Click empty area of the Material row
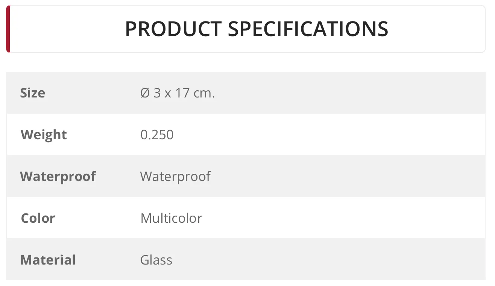Image resolution: width=495 pixels, height=286 pixels. pos(327,260)
